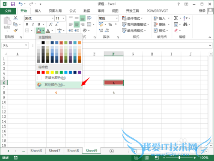Viewport: 214px width, 161px height.
Task: Toggle align text right
Action: [83, 24]
